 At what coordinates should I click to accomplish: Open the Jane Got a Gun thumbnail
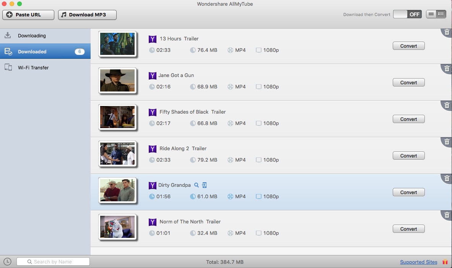coord(117,80)
